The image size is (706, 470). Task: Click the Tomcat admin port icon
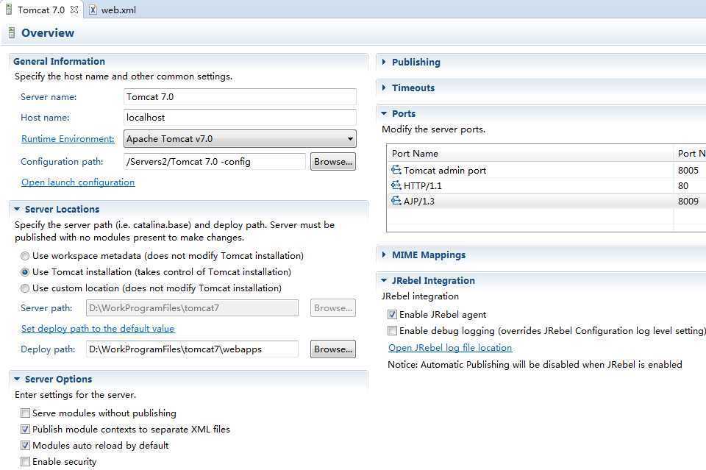pyautogui.click(x=396, y=171)
